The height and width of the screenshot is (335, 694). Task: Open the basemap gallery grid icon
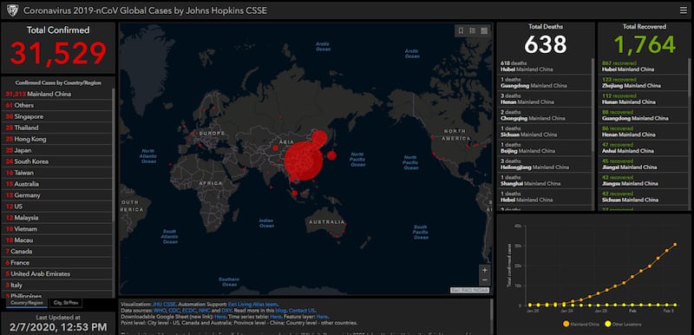[484, 30]
